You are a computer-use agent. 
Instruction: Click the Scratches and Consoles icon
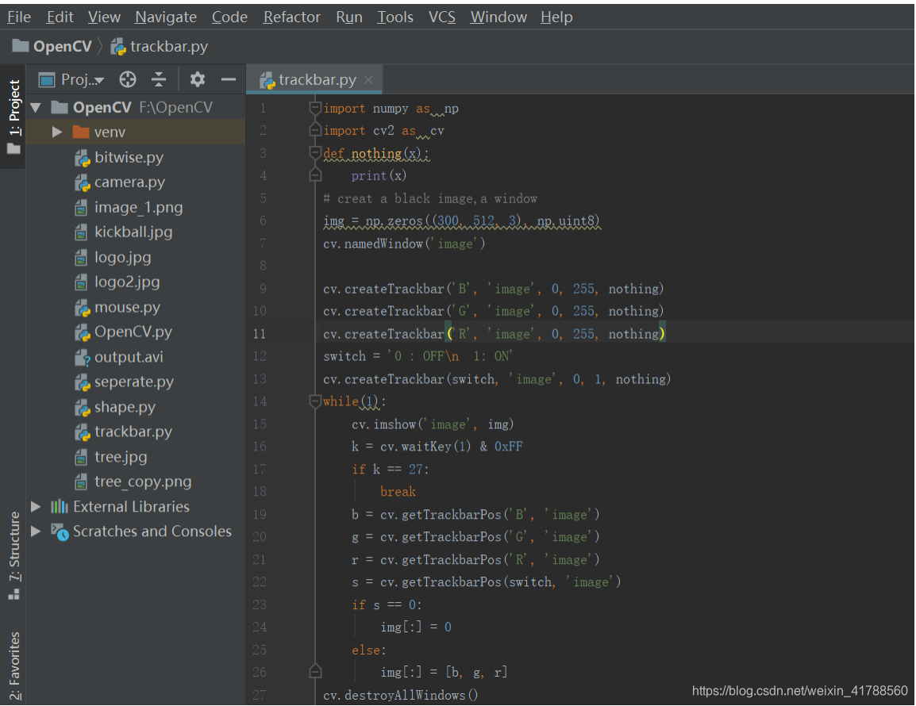60,531
